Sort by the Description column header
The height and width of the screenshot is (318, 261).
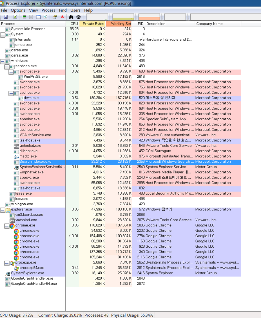170,24
